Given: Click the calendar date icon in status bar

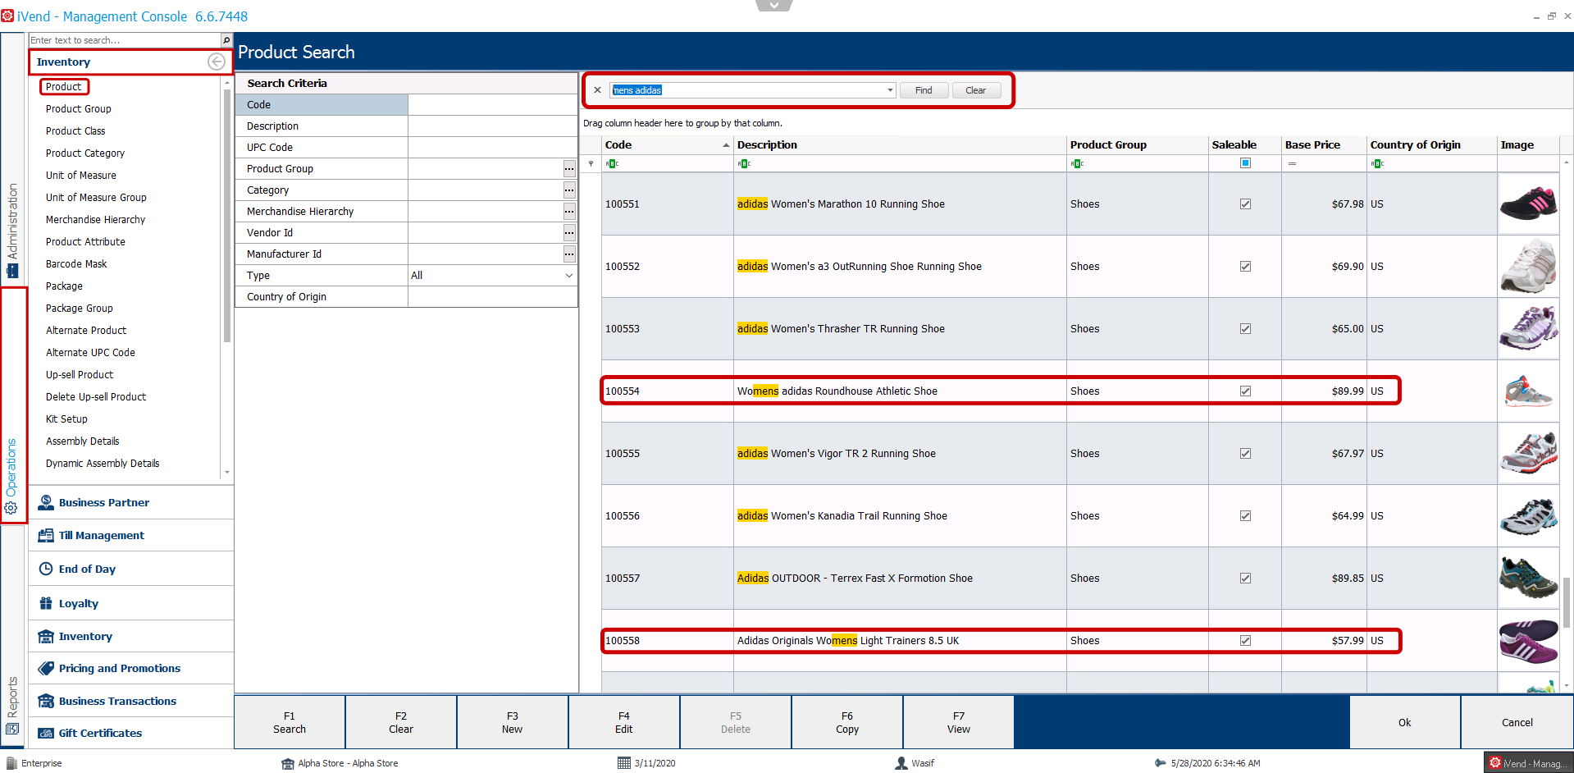Looking at the screenshot, I should tap(624, 763).
